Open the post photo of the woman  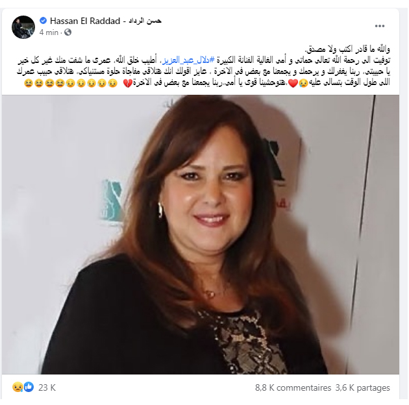[x=201, y=234]
